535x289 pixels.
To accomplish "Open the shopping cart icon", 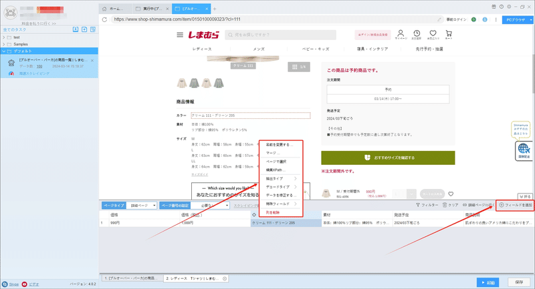I will click(449, 35).
